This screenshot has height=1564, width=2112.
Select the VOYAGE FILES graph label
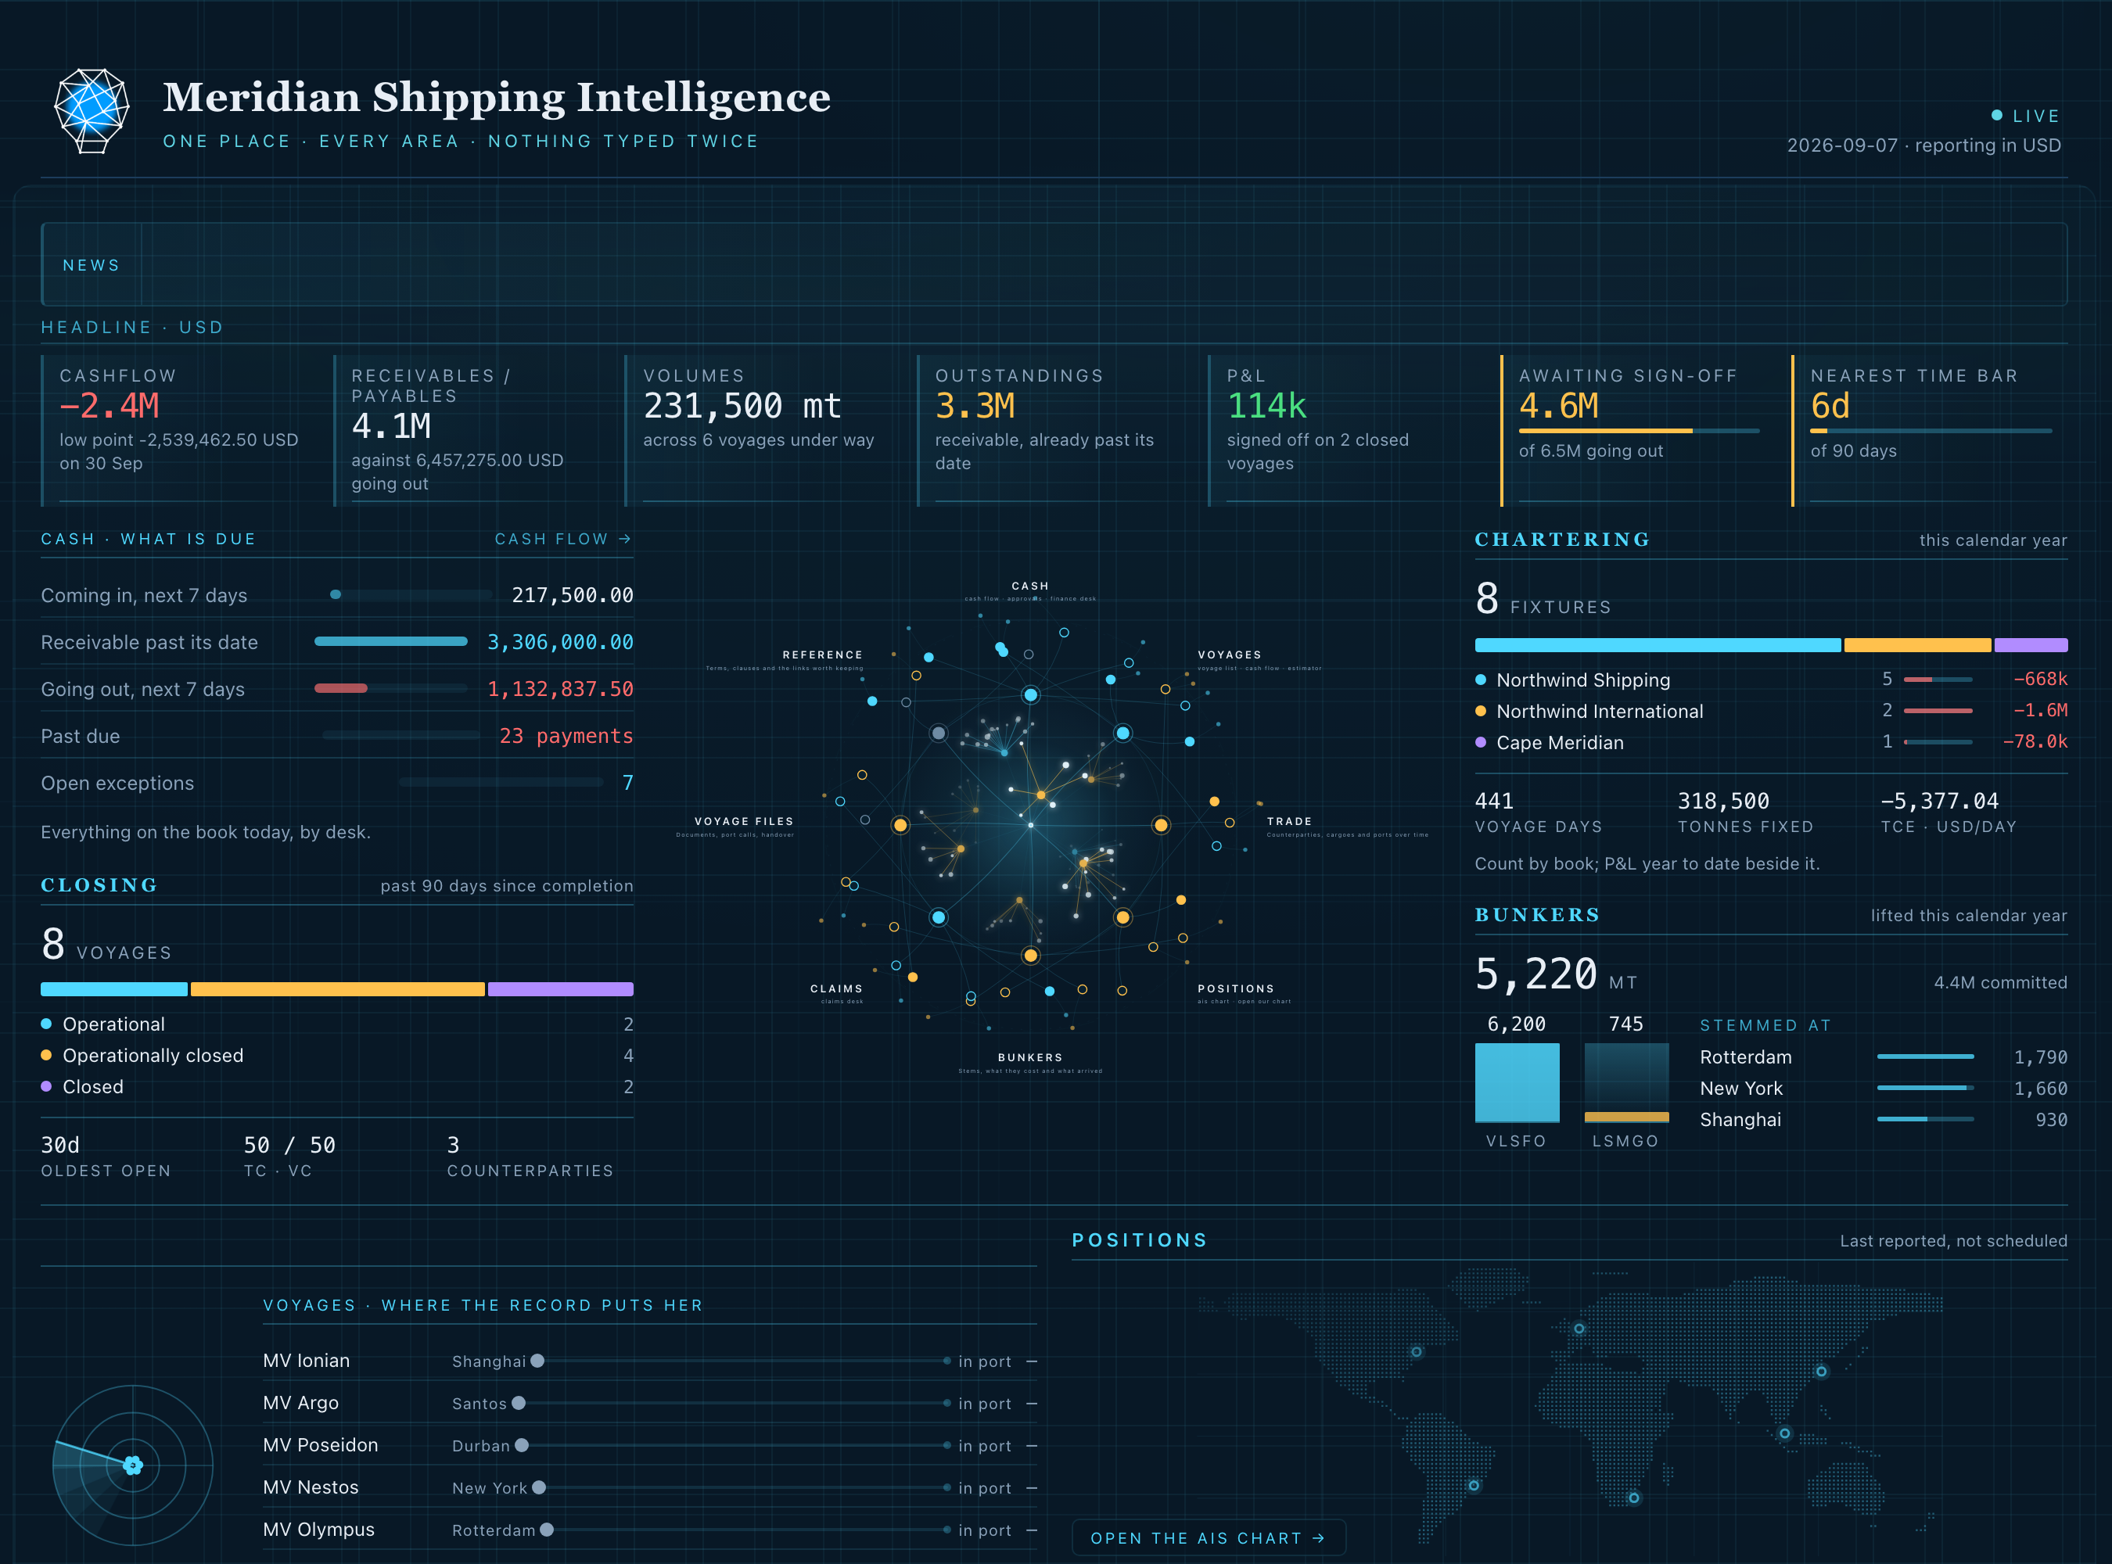[743, 821]
